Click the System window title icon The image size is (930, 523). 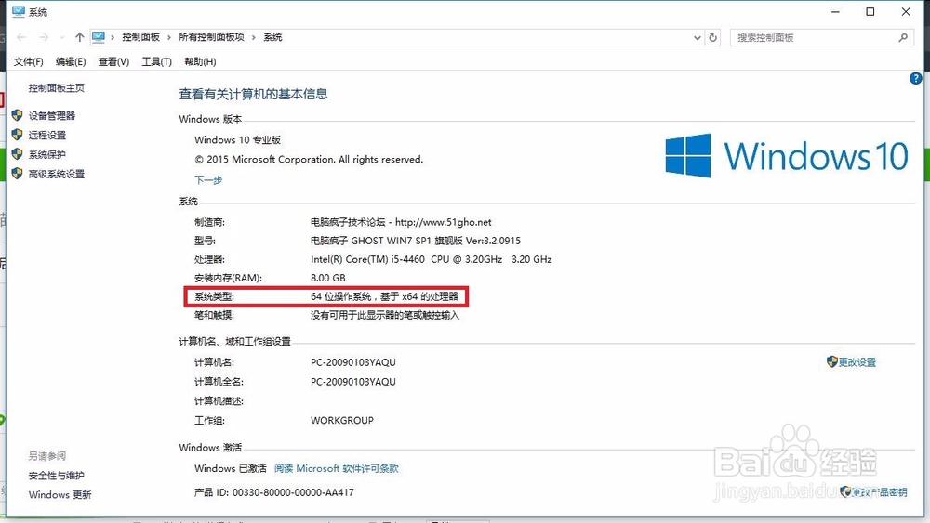click(x=19, y=11)
